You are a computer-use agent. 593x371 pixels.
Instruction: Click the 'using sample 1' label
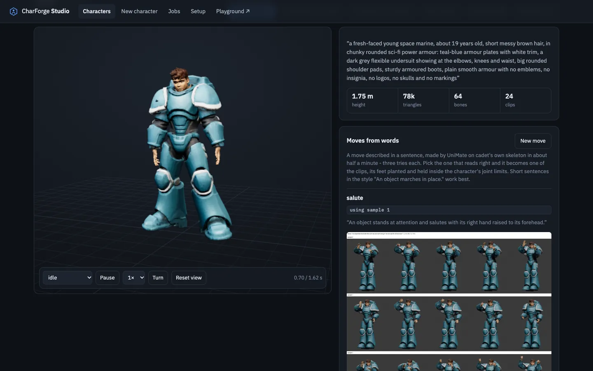[449, 210]
